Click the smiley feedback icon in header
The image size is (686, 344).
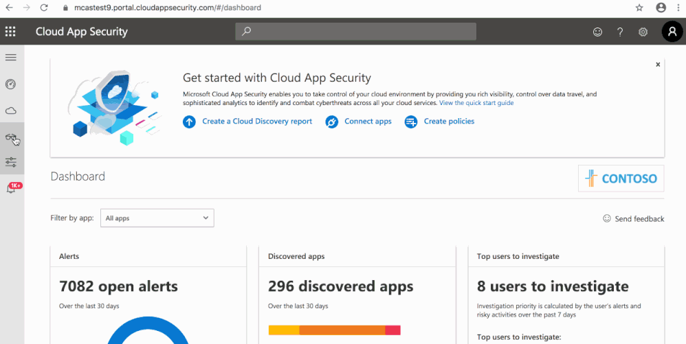tap(597, 32)
